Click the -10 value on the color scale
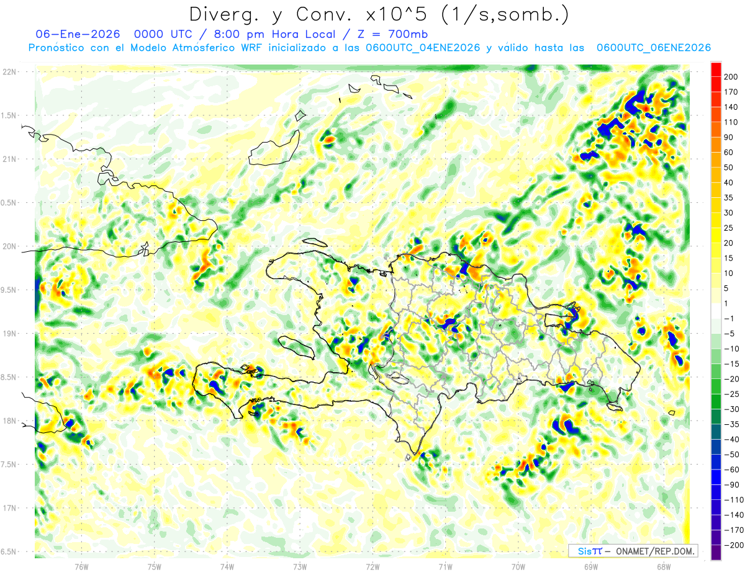This screenshot has width=745, height=575. coord(731,349)
